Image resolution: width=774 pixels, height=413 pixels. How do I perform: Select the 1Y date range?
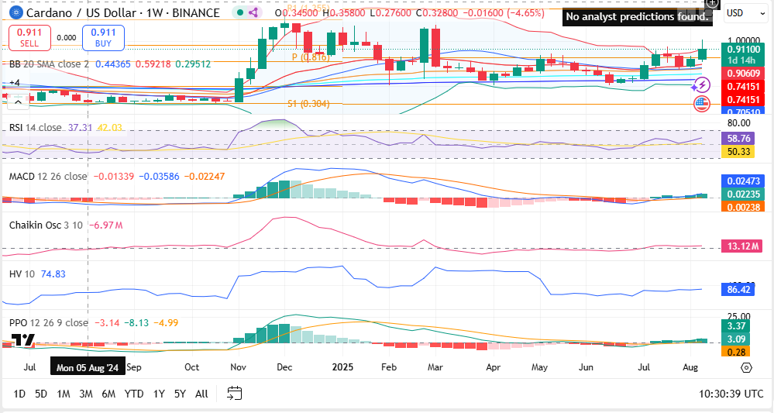pos(159,394)
